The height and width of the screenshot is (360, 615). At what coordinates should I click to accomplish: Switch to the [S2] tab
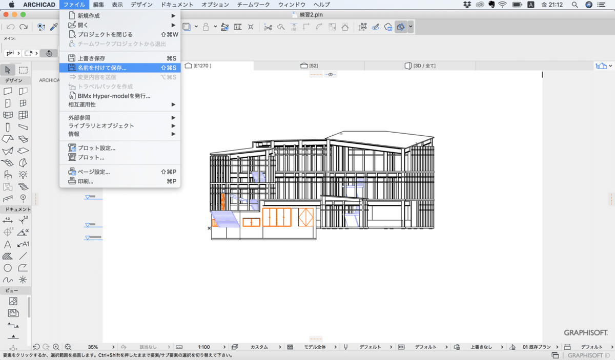click(x=309, y=66)
